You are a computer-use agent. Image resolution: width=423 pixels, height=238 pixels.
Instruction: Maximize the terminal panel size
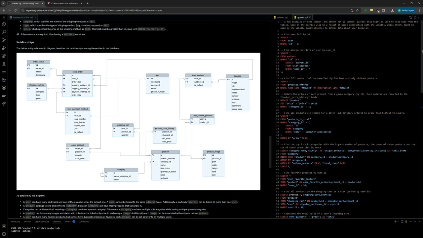pos(415,221)
